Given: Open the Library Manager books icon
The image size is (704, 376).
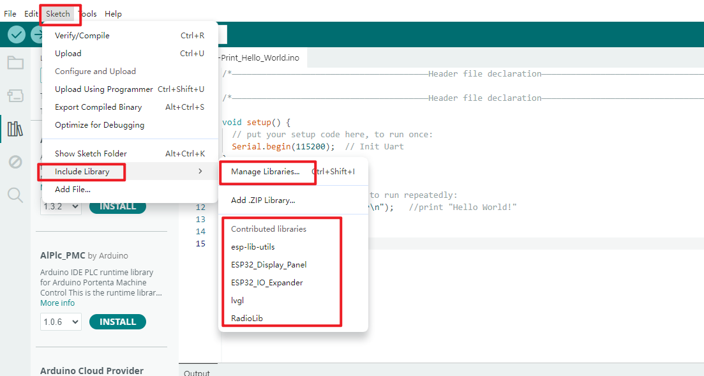Looking at the screenshot, I should [x=15, y=129].
